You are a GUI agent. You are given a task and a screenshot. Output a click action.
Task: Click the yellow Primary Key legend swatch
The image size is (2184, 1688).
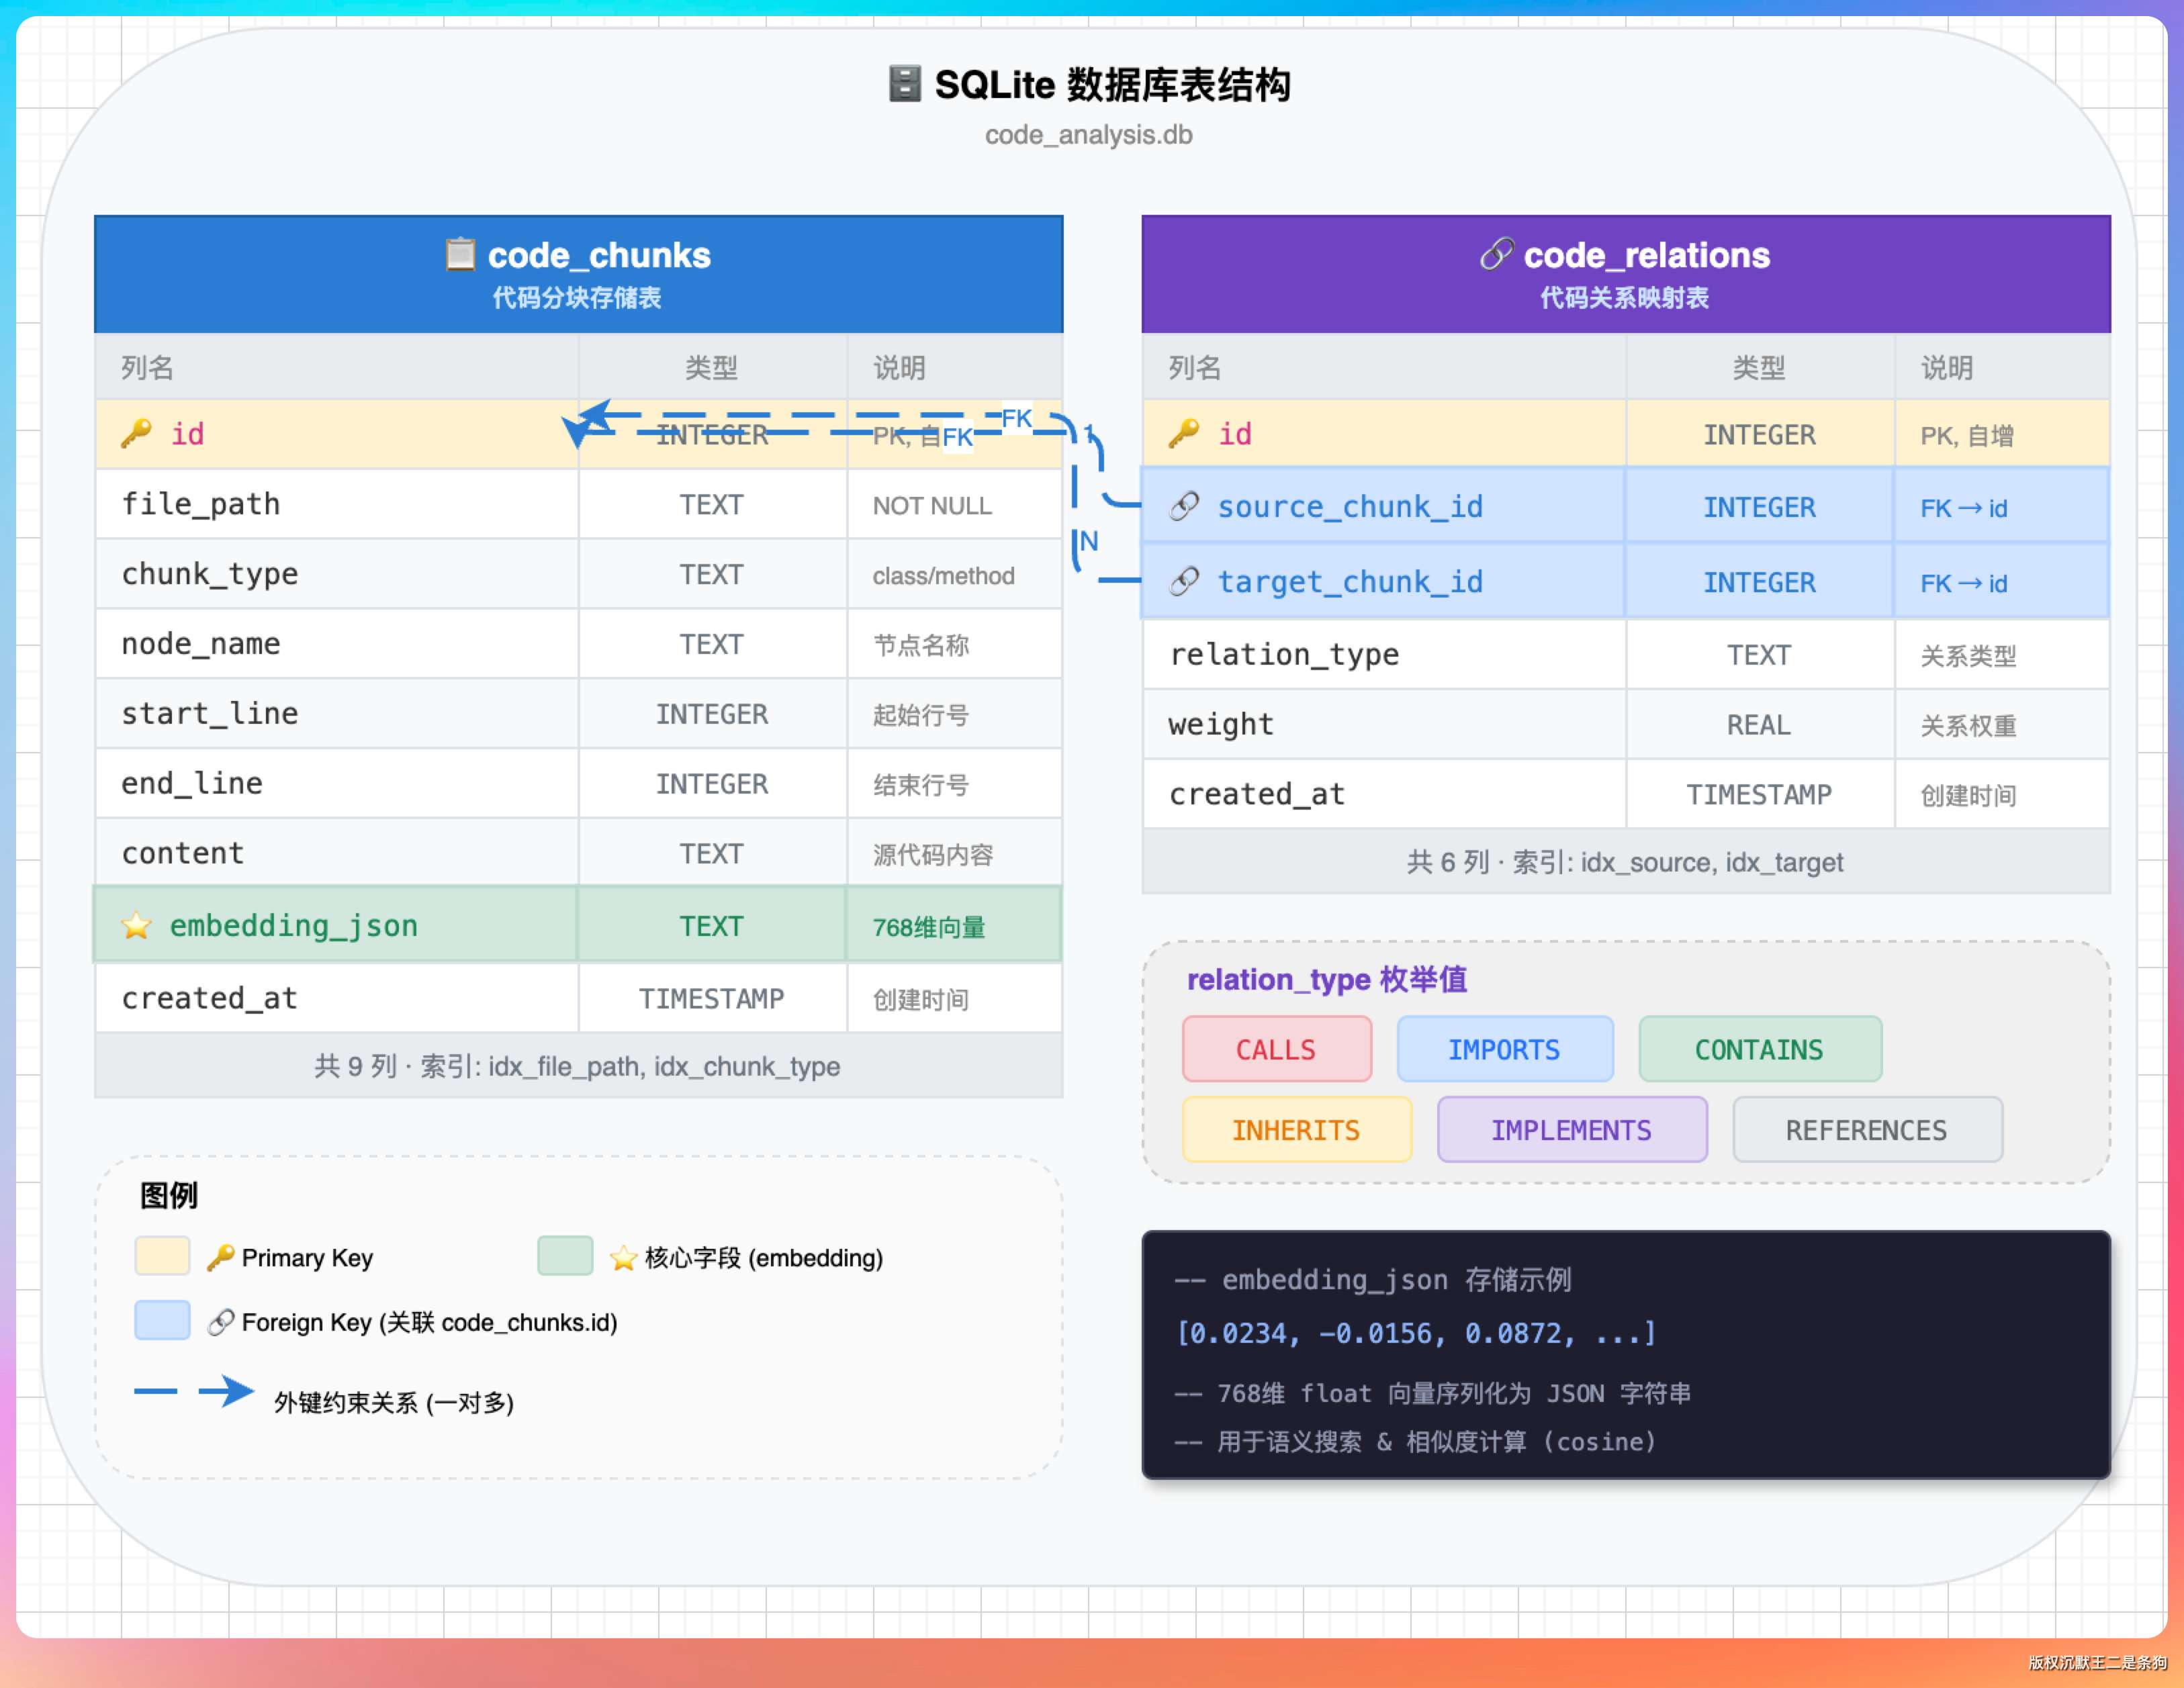pos(162,1255)
